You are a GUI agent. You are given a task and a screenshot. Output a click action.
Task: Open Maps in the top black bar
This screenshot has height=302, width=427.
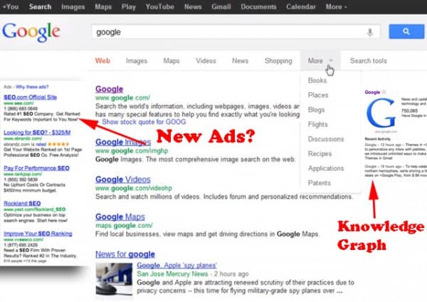[103, 6]
